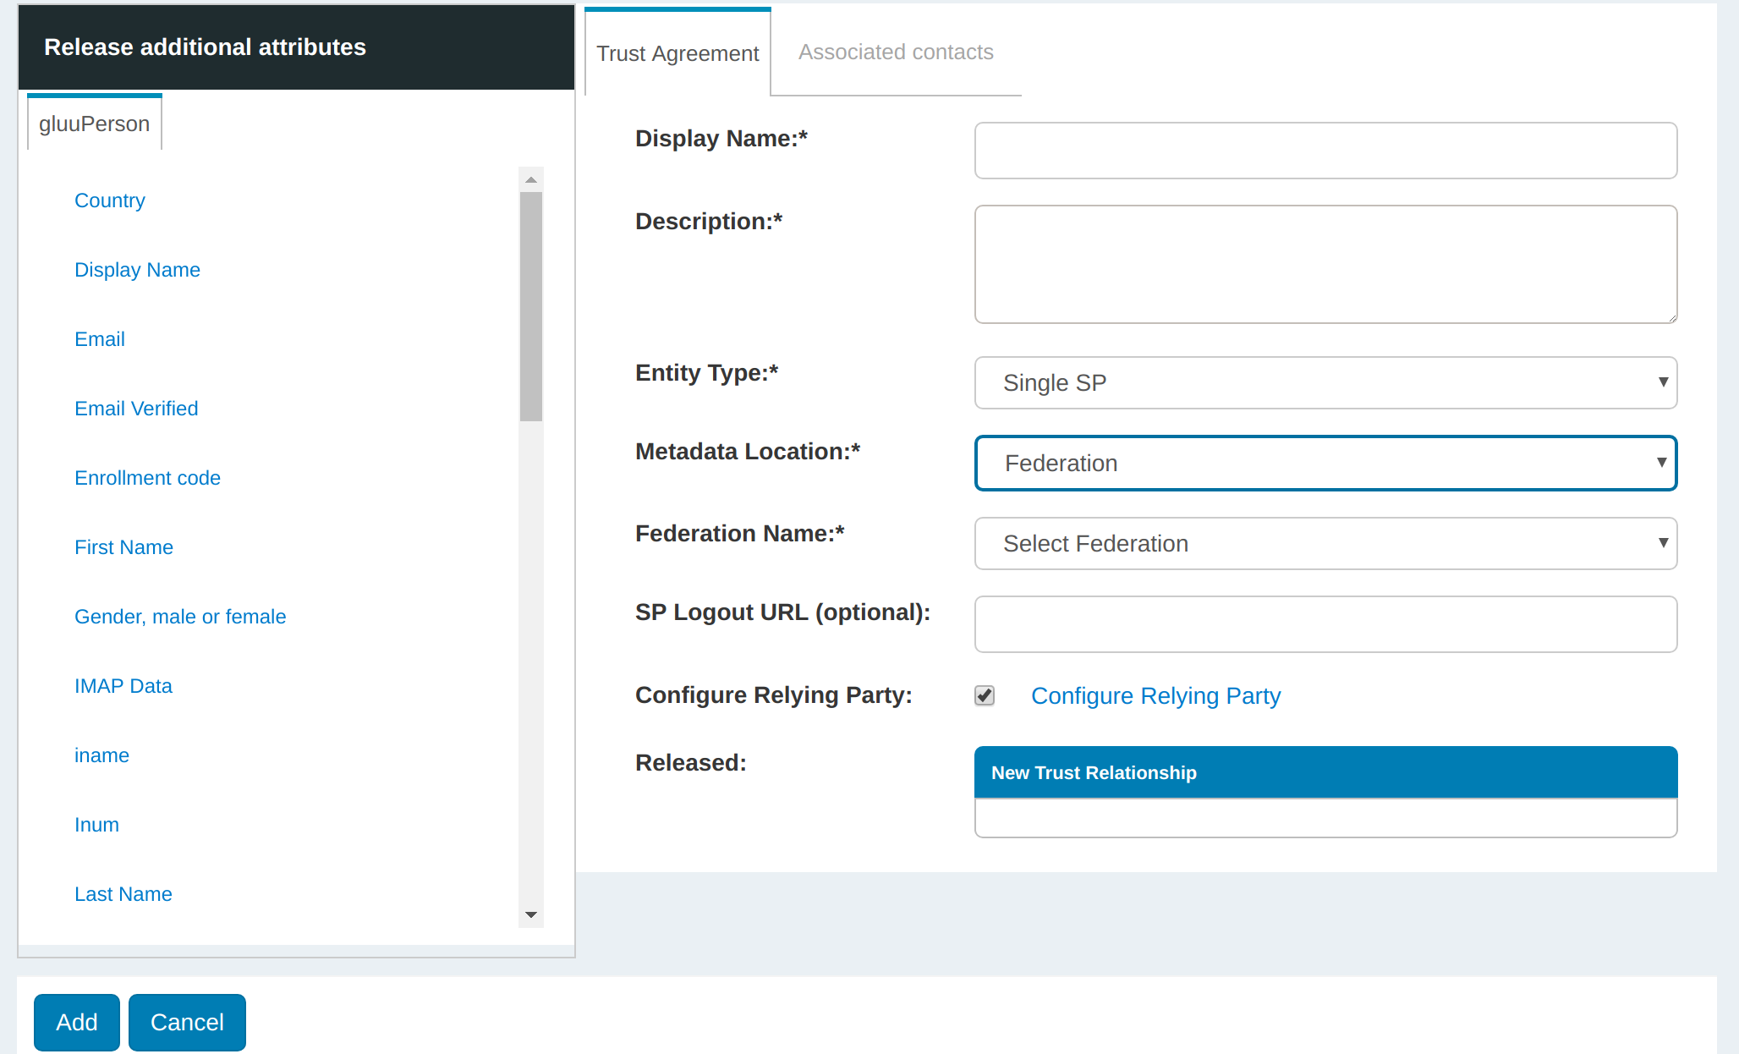
Task: Open the Entity Type dropdown
Action: point(1325,382)
